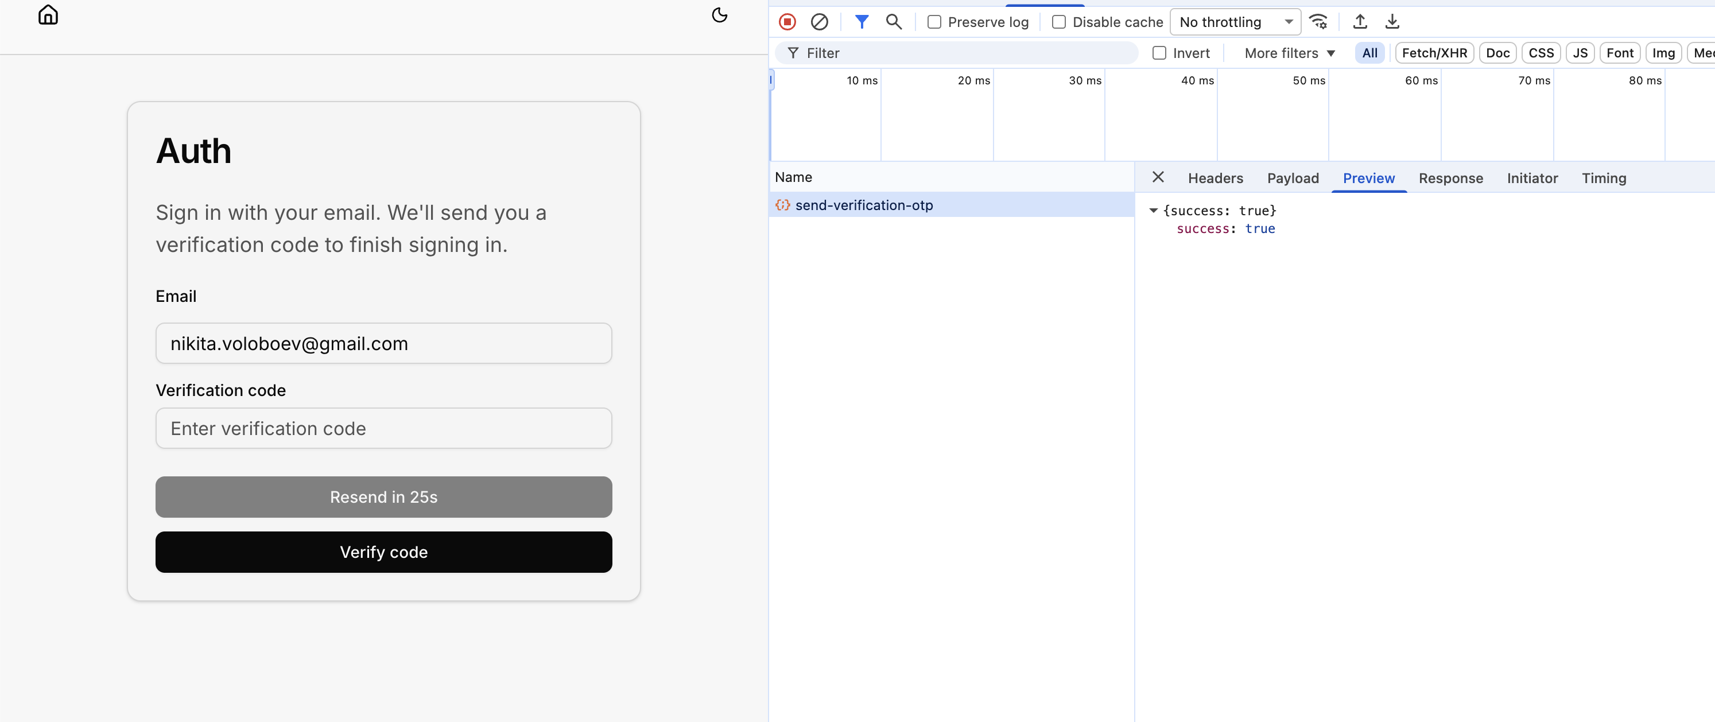Expand the More filters menu
The height and width of the screenshot is (722, 1715).
pyautogui.click(x=1289, y=53)
